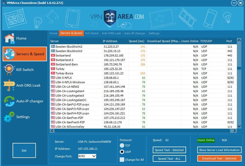Viewport: 245px width, 166px height.
Task: Click the Auto-IP changer arrows icon
Action: [9, 101]
